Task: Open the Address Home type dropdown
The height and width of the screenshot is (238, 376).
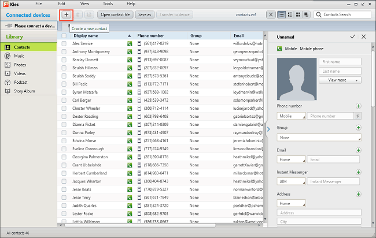Action: point(291,203)
